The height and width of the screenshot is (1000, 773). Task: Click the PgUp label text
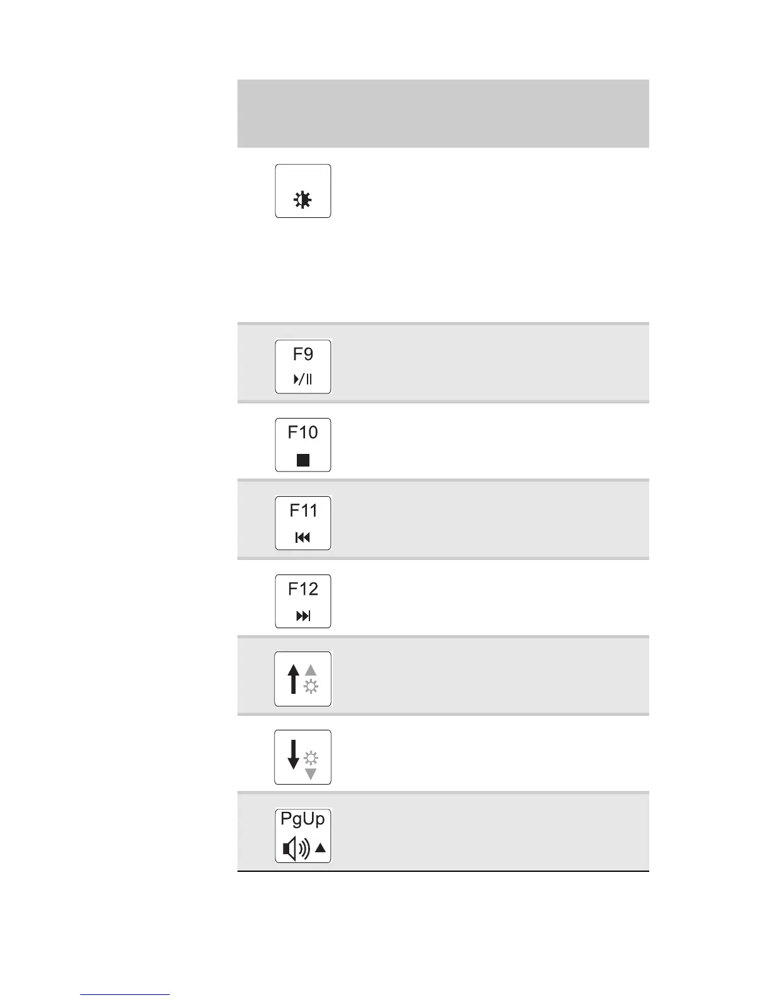[x=303, y=819]
